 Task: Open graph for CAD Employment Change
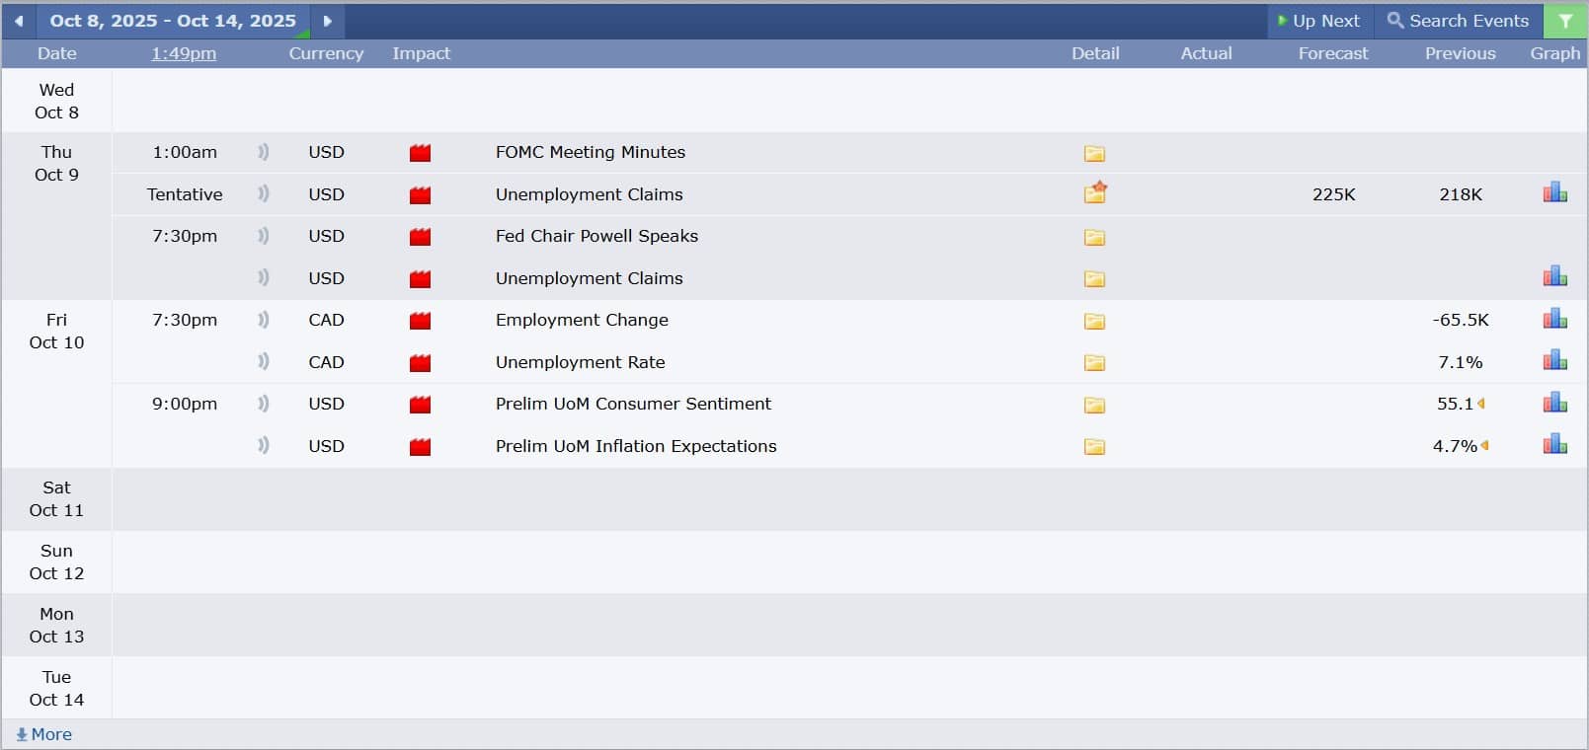(x=1554, y=319)
